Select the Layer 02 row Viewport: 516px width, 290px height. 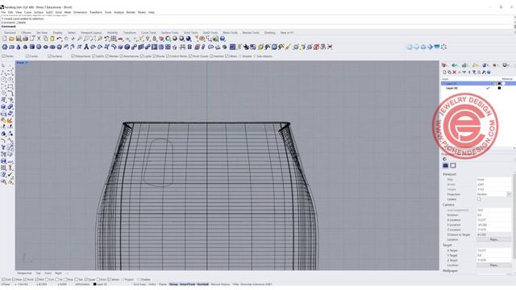477,88
